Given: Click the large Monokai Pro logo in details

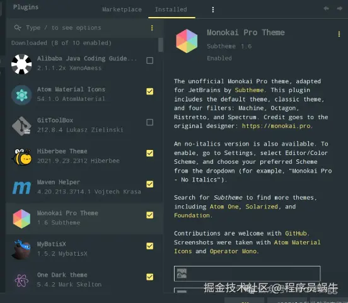Looking at the screenshot, I should (x=187, y=41).
